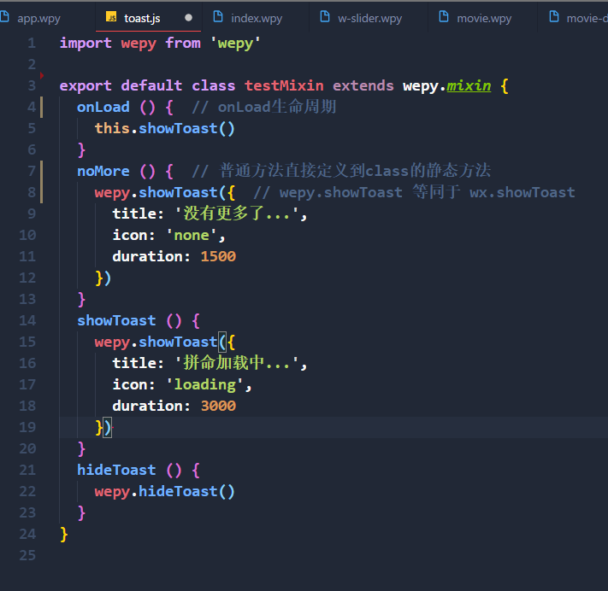Click line number 14 in the gutter

click(27, 320)
